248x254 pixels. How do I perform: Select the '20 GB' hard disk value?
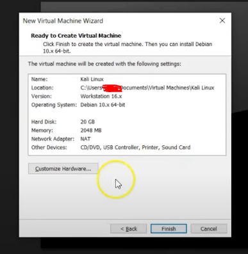[x=87, y=122]
